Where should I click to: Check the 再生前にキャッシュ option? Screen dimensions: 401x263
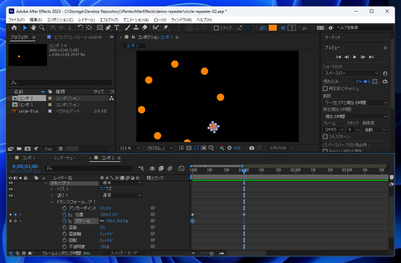(x=325, y=89)
